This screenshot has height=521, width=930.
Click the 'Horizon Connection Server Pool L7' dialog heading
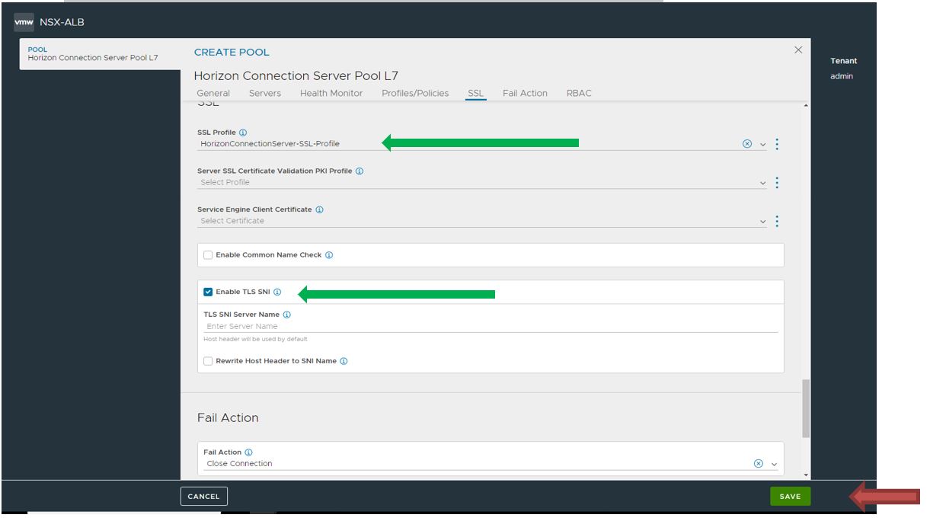tap(296, 75)
